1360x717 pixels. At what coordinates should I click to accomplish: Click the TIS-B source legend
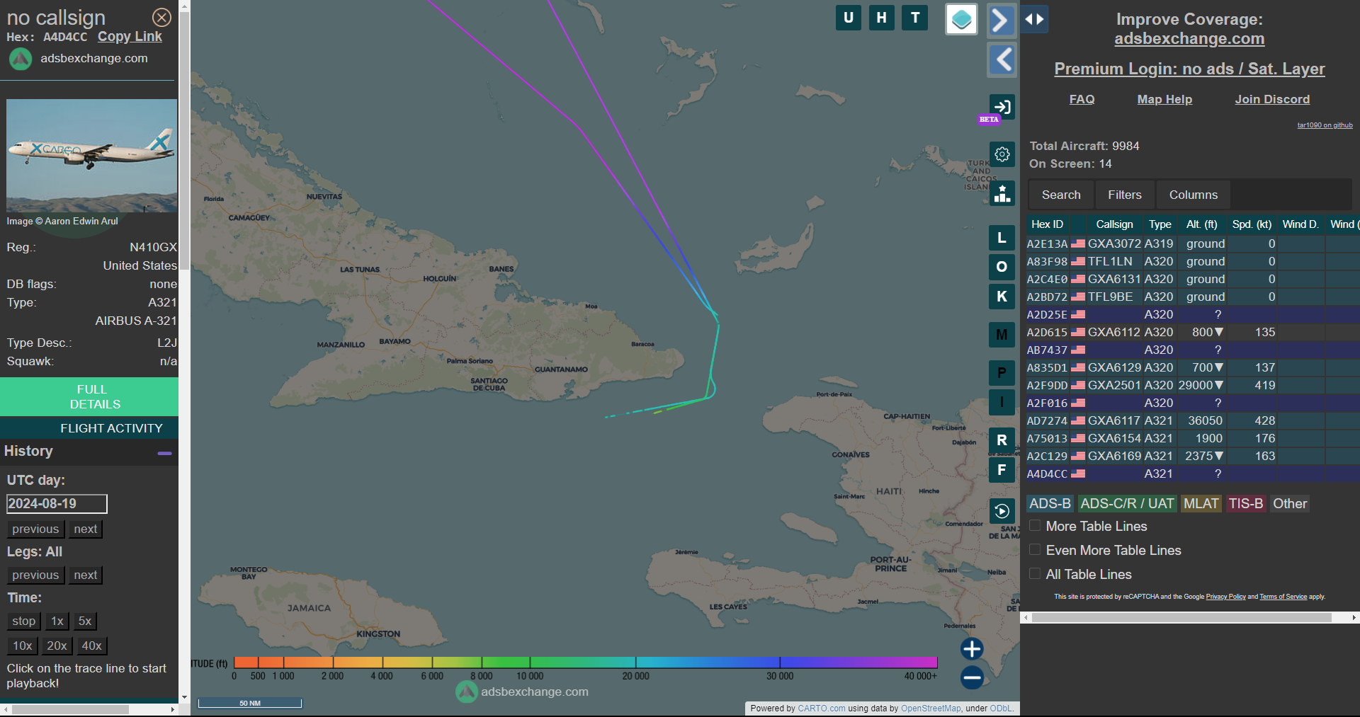[x=1246, y=503]
